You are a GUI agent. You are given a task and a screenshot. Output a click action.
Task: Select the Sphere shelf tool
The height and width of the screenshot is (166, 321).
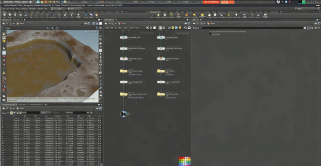(x=10, y=16)
